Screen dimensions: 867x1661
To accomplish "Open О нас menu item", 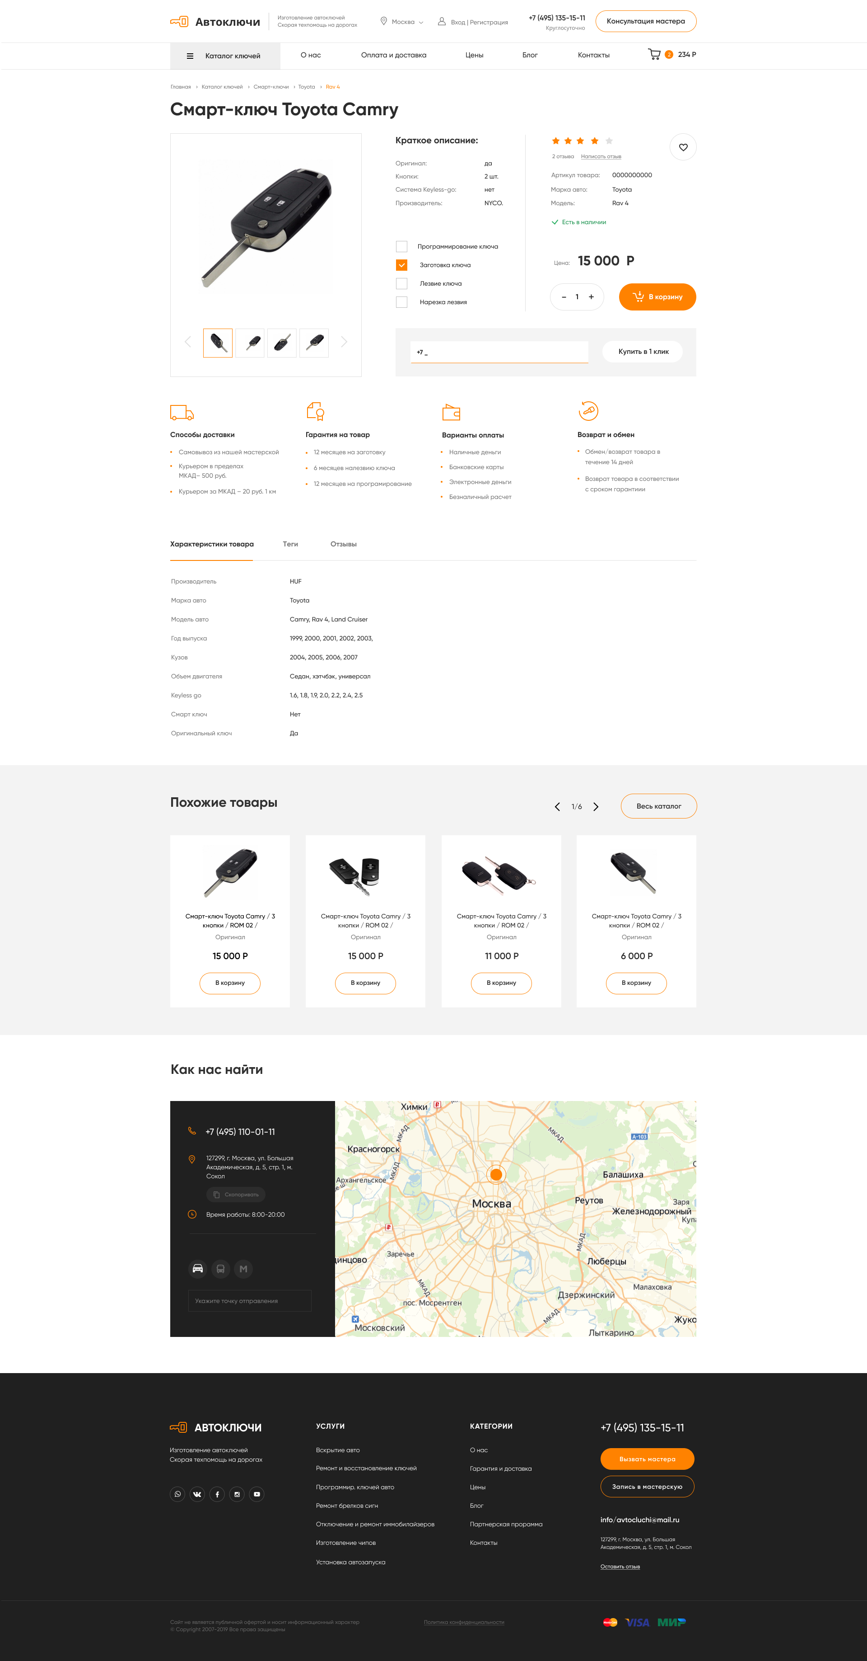I will 311,56.
